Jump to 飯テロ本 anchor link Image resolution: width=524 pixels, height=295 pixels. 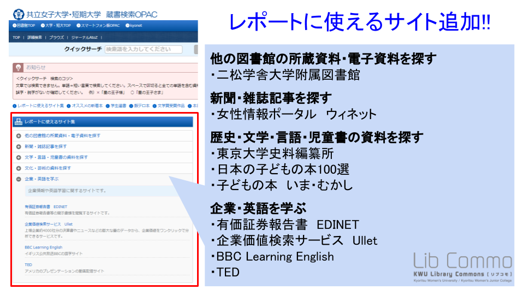pos(139,105)
